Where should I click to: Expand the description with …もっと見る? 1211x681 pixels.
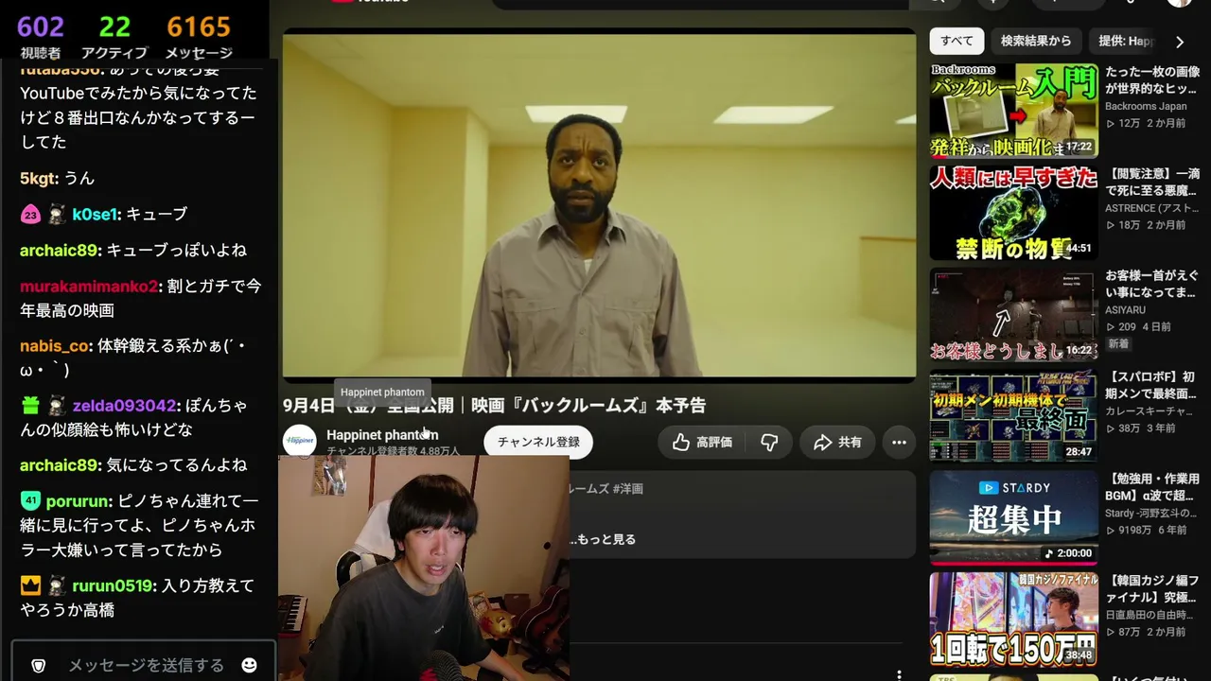pyautogui.click(x=602, y=539)
